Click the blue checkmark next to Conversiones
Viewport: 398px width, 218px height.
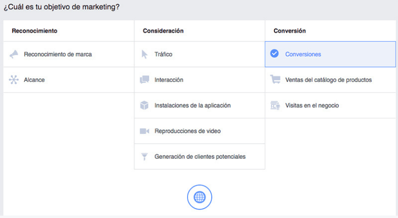(x=275, y=54)
